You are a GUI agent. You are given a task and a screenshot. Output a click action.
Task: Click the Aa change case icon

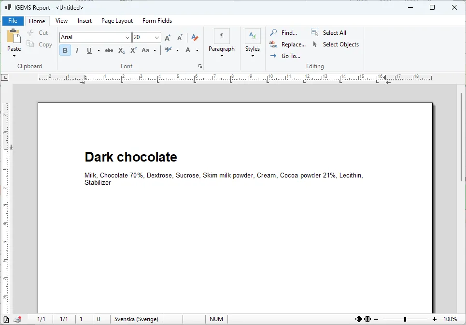point(145,50)
